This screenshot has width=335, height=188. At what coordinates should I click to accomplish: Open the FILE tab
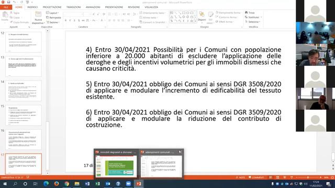click(6, 7)
